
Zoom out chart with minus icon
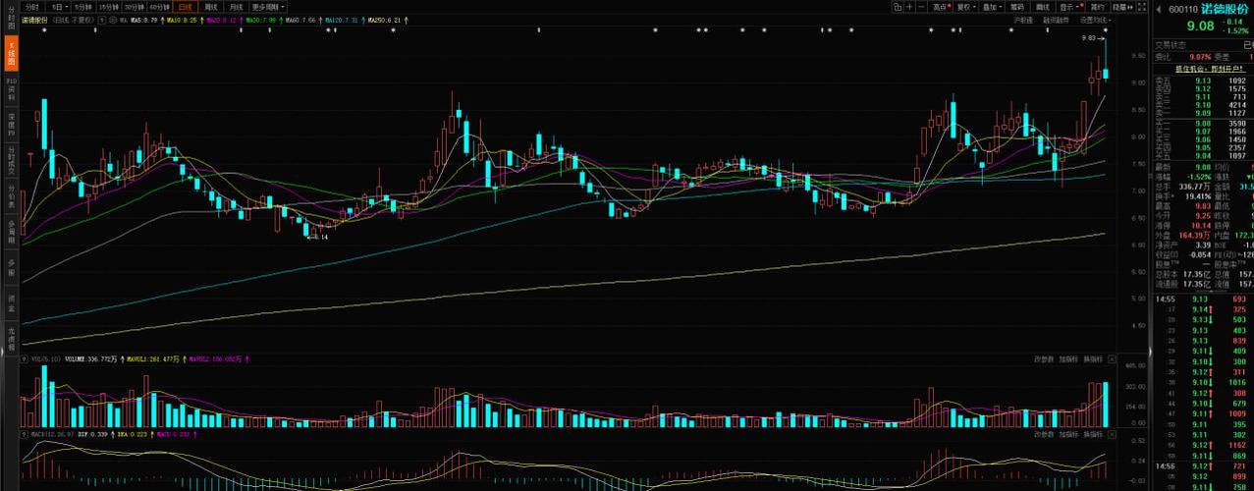coord(921,6)
